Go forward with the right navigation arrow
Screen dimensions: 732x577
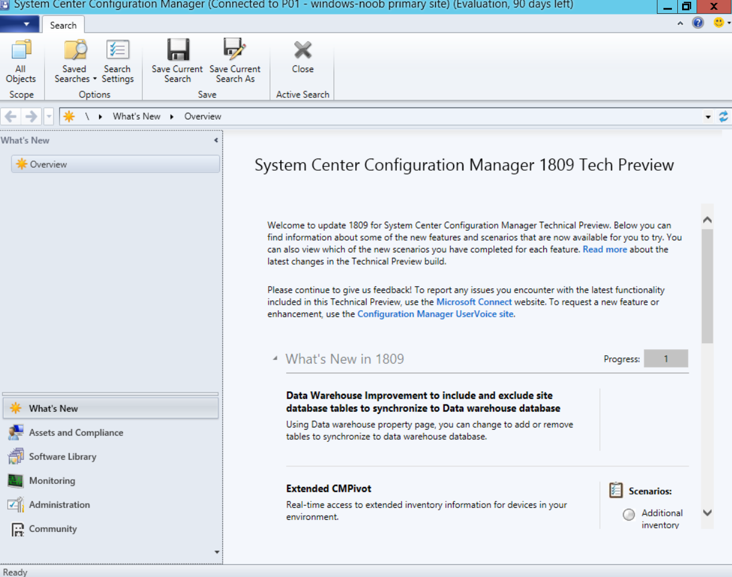click(x=31, y=117)
